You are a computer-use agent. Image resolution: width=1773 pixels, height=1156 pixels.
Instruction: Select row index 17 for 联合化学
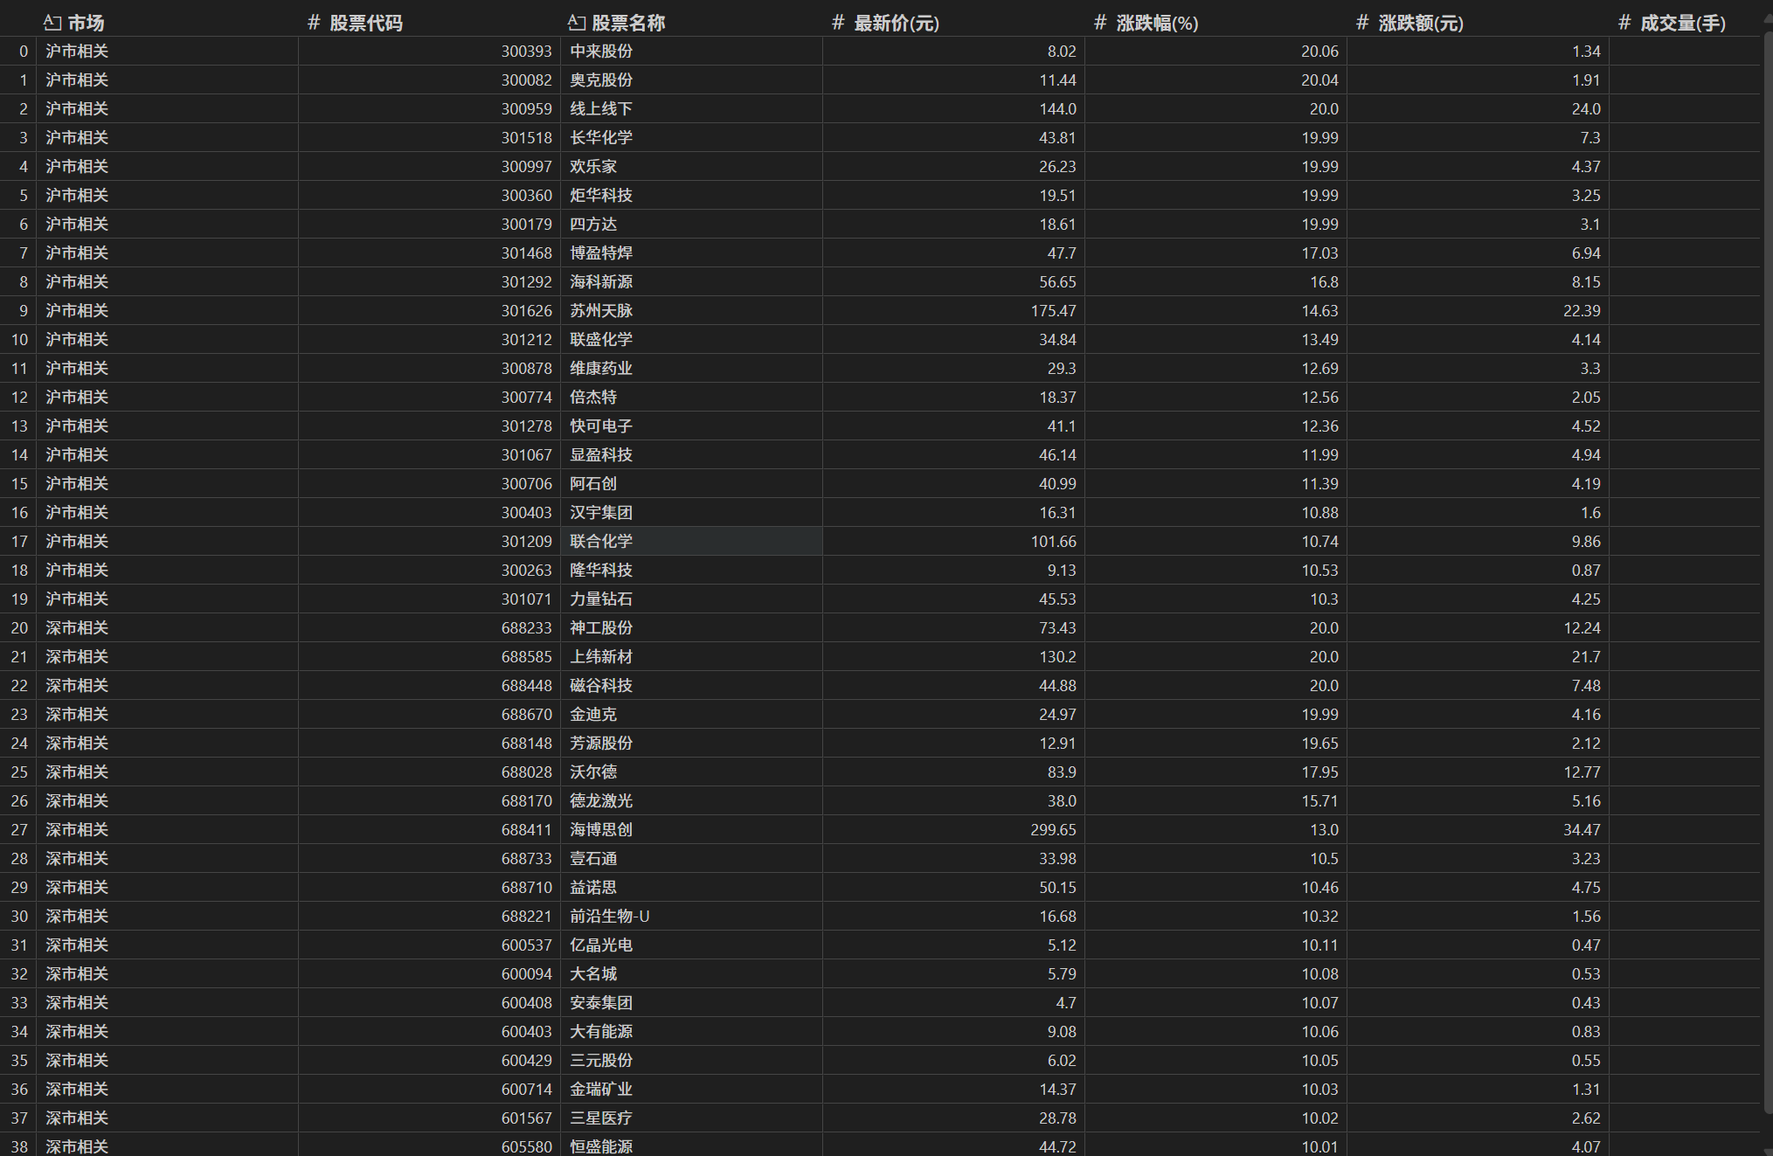point(19,542)
